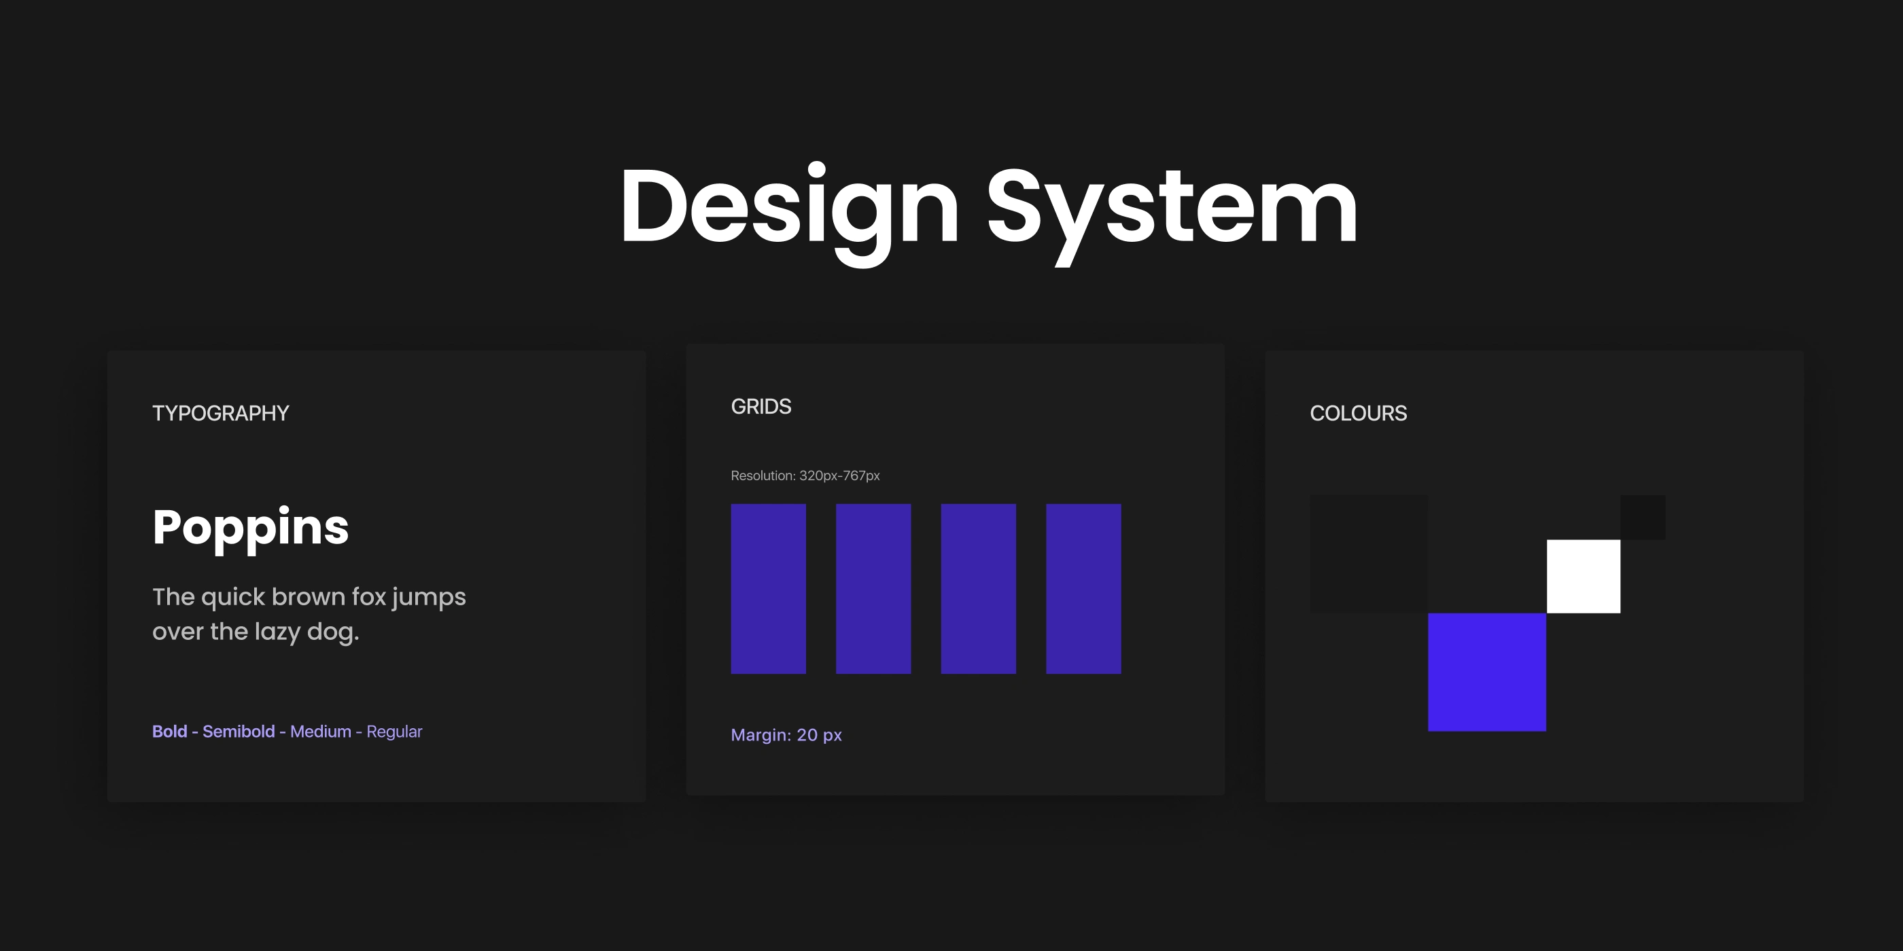The height and width of the screenshot is (951, 1903).
Task: Select the COLOURS heading
Action: pos(1358,413)
